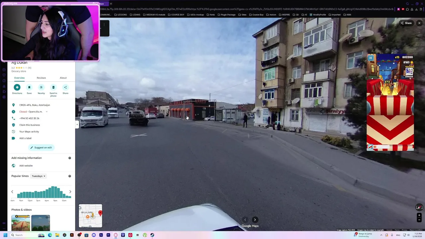425x239 pixels.
Task: Open Discord from the taskbar
Action: pyautogui.click(x=94, y=235)
